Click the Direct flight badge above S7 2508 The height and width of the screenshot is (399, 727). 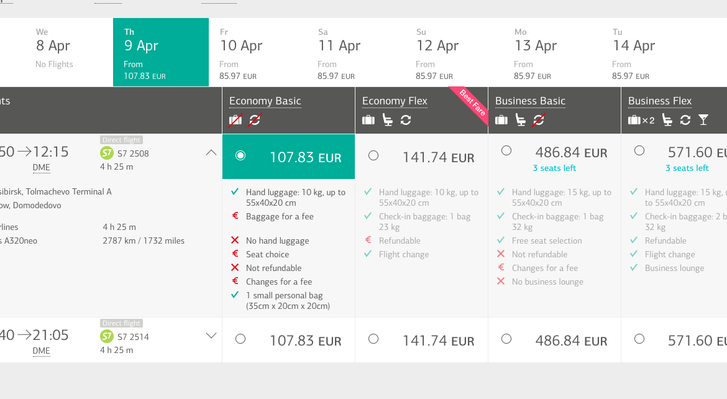click(x=121, y=140)
